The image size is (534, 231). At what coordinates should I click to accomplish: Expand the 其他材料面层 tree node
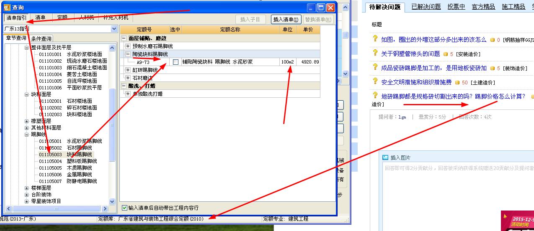[x=27, y=128]
